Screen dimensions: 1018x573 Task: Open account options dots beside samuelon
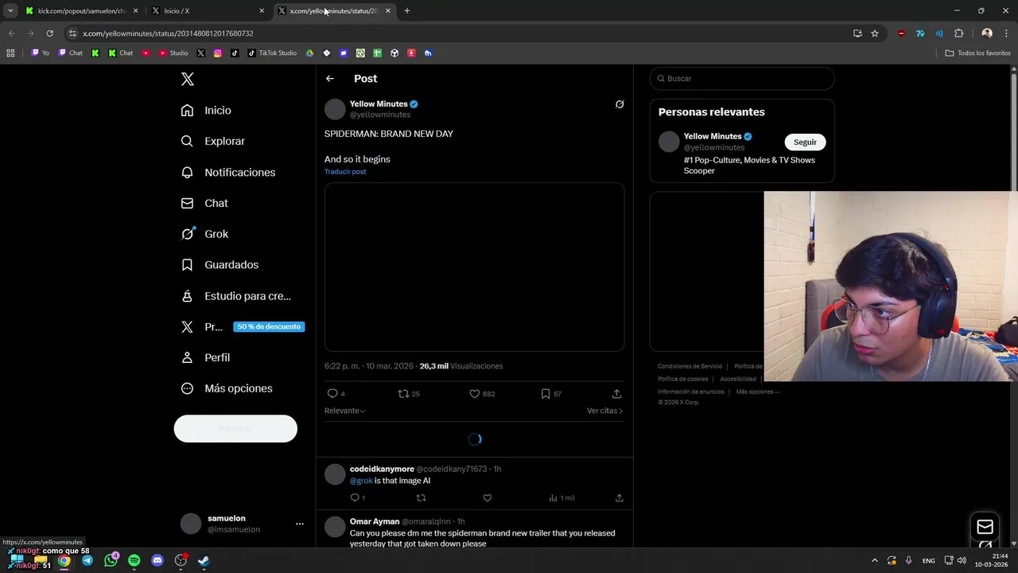tap(300, 524)
